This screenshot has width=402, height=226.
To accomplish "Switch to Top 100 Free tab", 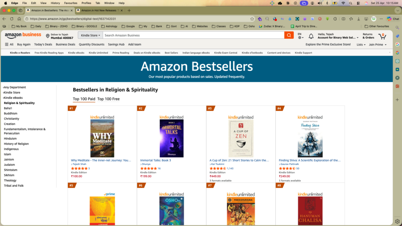I will tap(108, 99).
